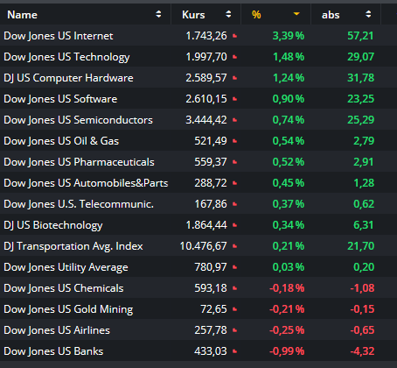Click red tick indicator beside 167,86
This screenshot has width=397, height=368.
coord(234,204)
